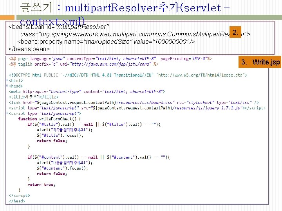Click the class="org.springframework.web.multipart..." line
Screen dimensions: 282x211
click(135, 34)
